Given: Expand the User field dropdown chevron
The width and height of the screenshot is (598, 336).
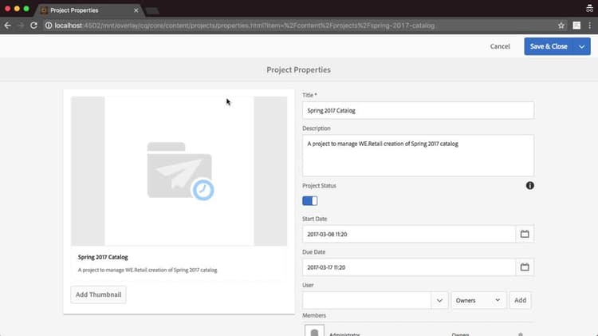Looking at the screenshot, I should click(439, 301).
